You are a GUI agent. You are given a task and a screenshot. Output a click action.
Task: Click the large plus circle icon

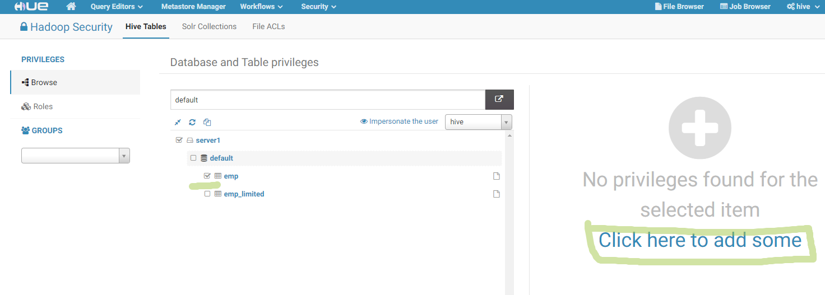pyautogui.click(x=700, y=128)
